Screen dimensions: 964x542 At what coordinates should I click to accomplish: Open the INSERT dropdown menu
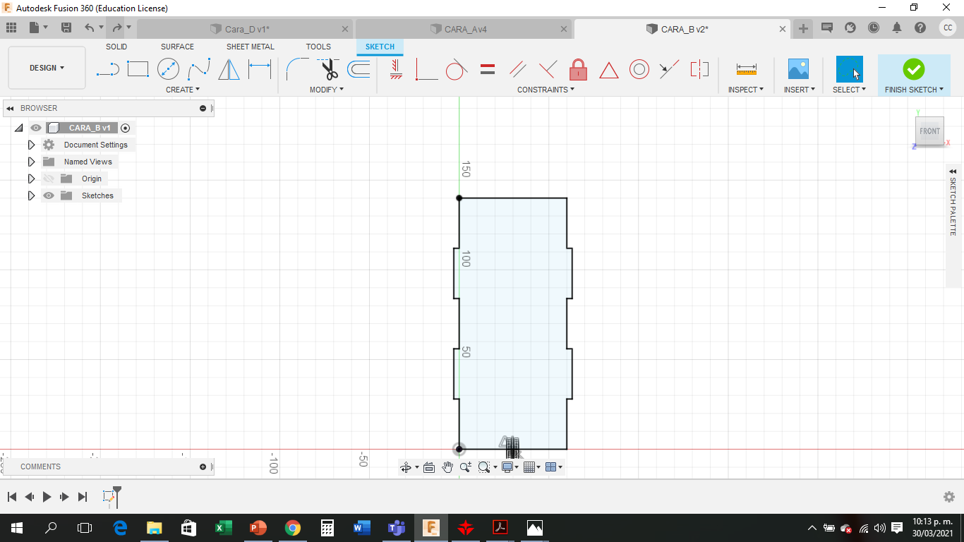(800, 90)
